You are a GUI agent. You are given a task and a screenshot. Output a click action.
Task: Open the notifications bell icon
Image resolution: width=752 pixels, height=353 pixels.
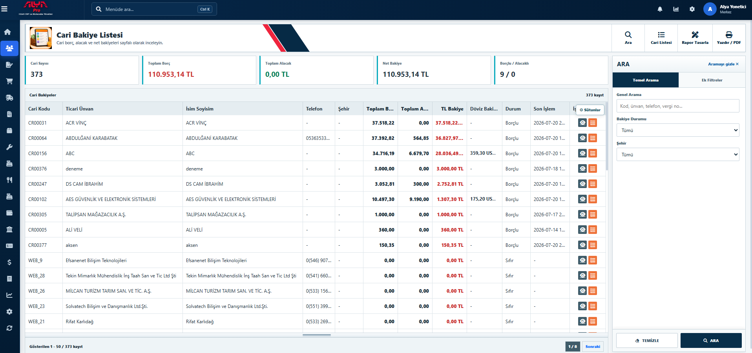click(x=660, y=9)
